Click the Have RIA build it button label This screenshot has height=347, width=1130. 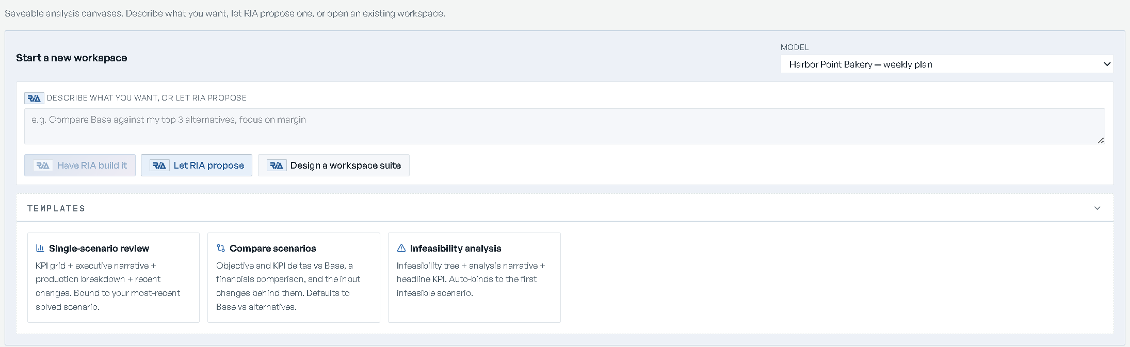[x=92, y=166]
